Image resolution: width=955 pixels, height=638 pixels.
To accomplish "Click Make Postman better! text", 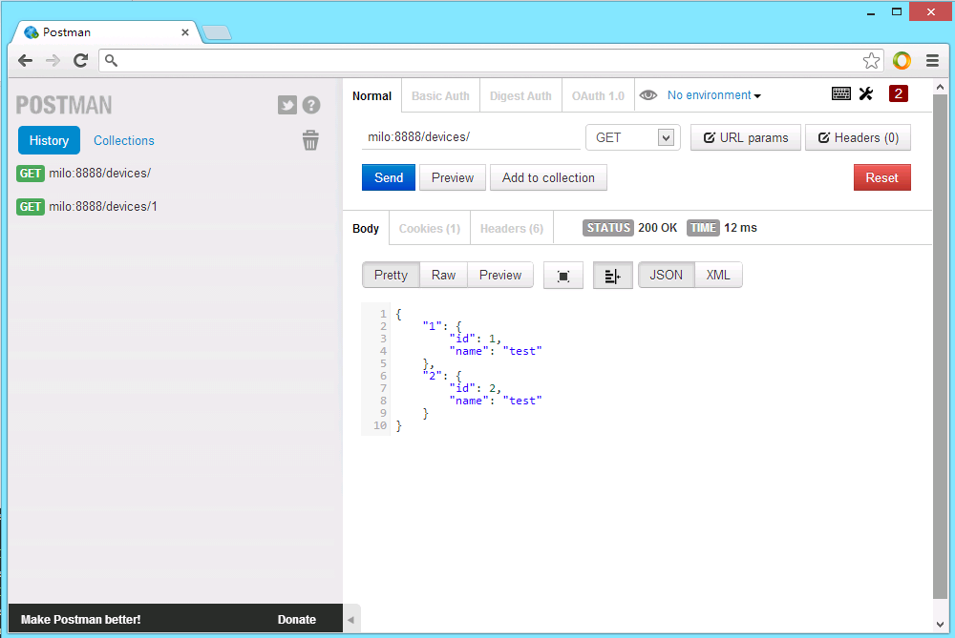I will click(80, 620).
